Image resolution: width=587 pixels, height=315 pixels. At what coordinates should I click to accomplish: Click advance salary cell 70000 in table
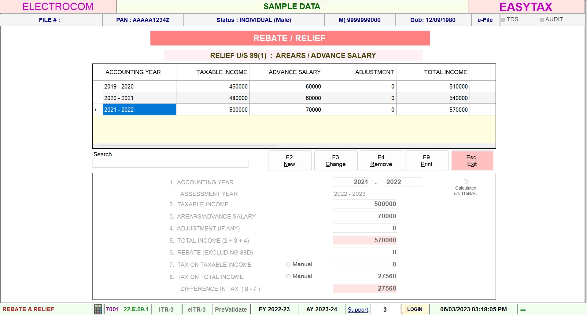(x=286, y=110)
